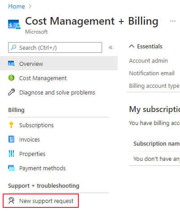Open Diagnose and solve problems

pos(57,92)
